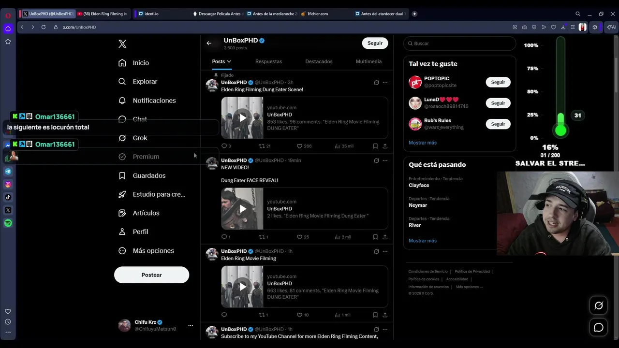Open more options on 'Elden Ring Movie Filming' post
This screenshot has width=619, height=348.
point(385,251)
